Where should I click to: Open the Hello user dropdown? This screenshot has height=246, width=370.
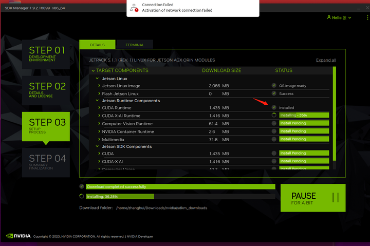click(339, 17)
